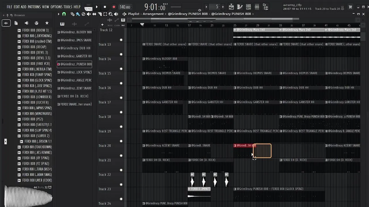Image resolution: width=369 pixels, height=207 pixels.
Task: Select FERDI OH (D. RICH) in picker list
Action: [x=74, y=96]
